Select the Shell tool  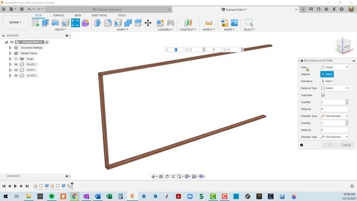[118, 23]
